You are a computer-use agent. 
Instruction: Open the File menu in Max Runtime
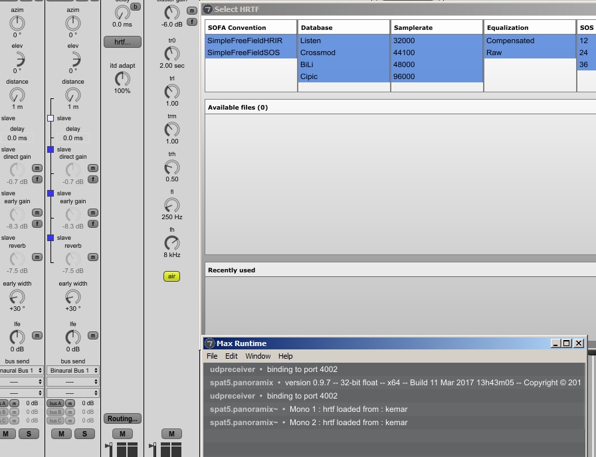pyautogui.click(x=212, y=356)
